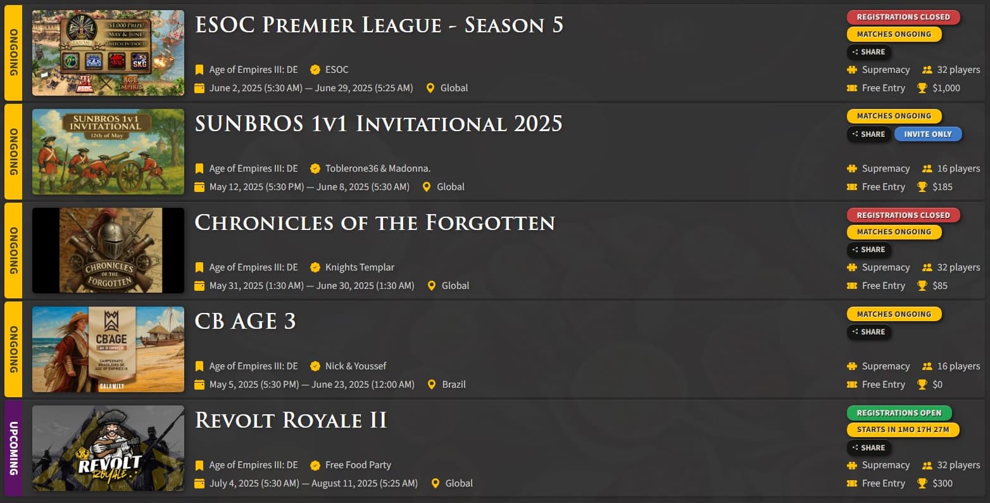The image size is (990, 503).
Task: Click players icon beside 16 players in SUNBROS row
Action: 927,169
